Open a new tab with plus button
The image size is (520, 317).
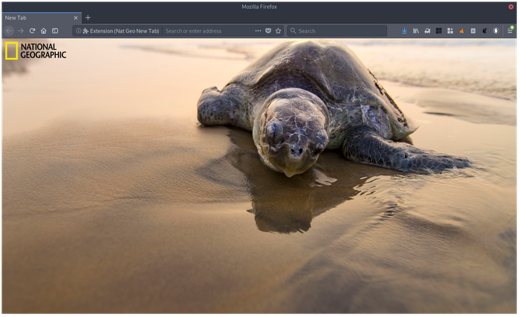pyautogui.click(x=88, y=18)
